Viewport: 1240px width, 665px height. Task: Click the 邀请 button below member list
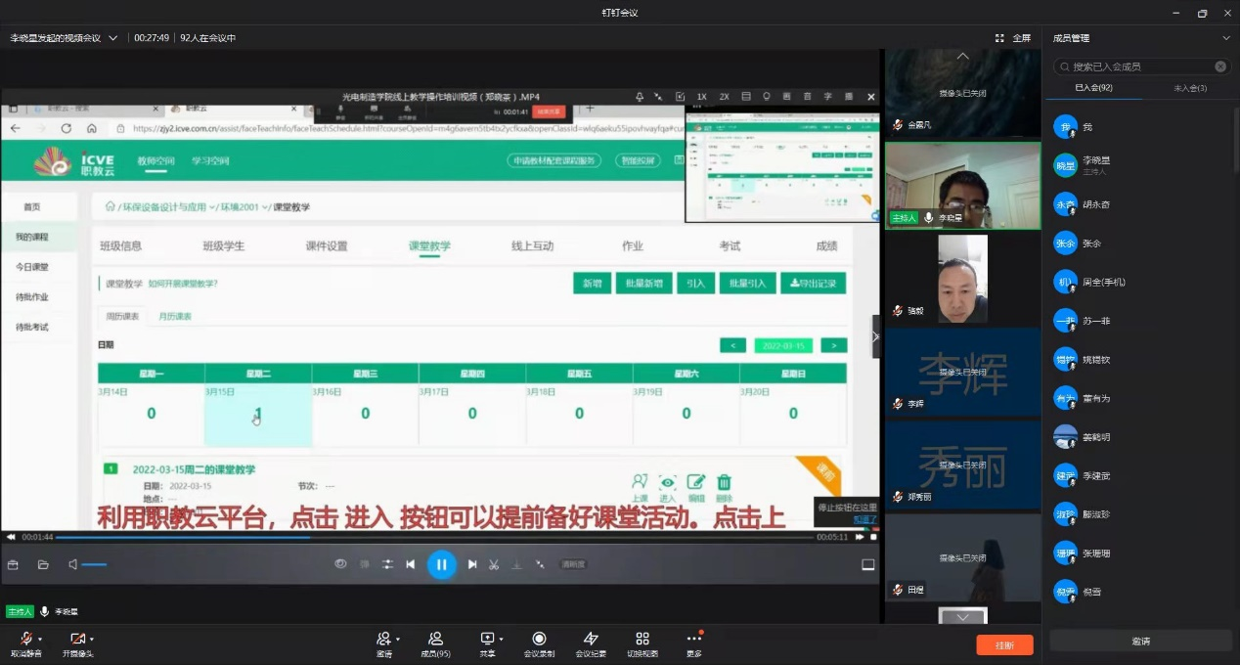[1140, 642]
